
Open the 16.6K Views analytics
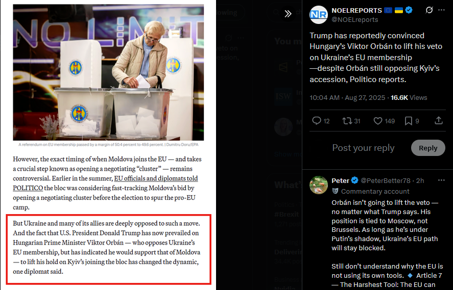409,98
